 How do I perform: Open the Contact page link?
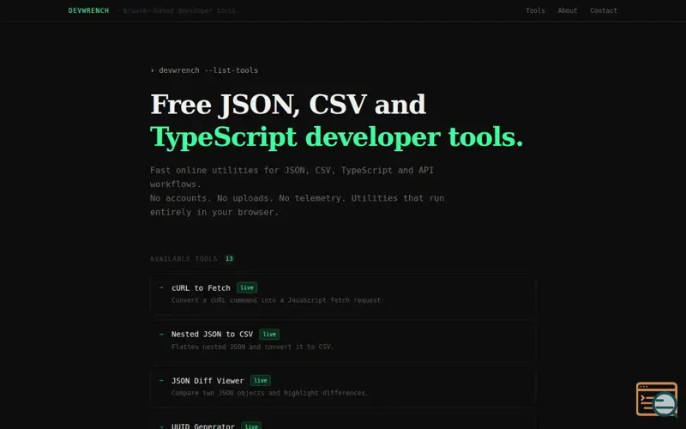[x=604, y=11]
